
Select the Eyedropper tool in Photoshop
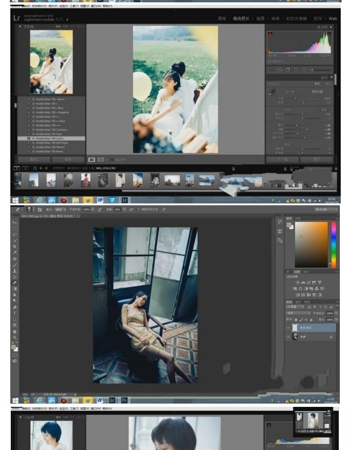(15, 253)
